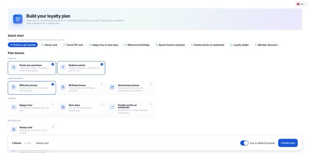The height and width of the screenshot is (153, 310).
Task: Click the POINTS section label
Action: coord(12,58)
